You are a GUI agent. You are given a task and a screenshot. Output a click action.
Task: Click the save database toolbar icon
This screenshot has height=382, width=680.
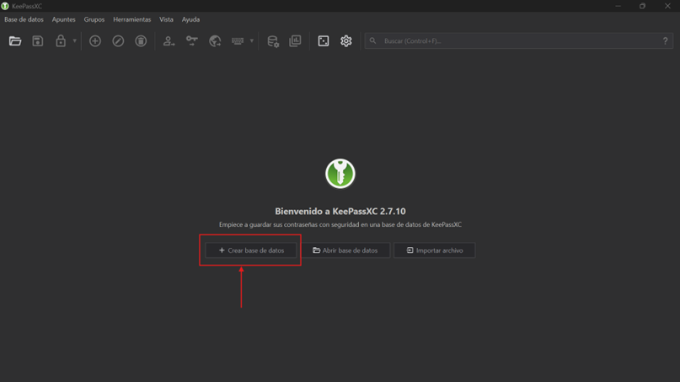tap(38, 40)
